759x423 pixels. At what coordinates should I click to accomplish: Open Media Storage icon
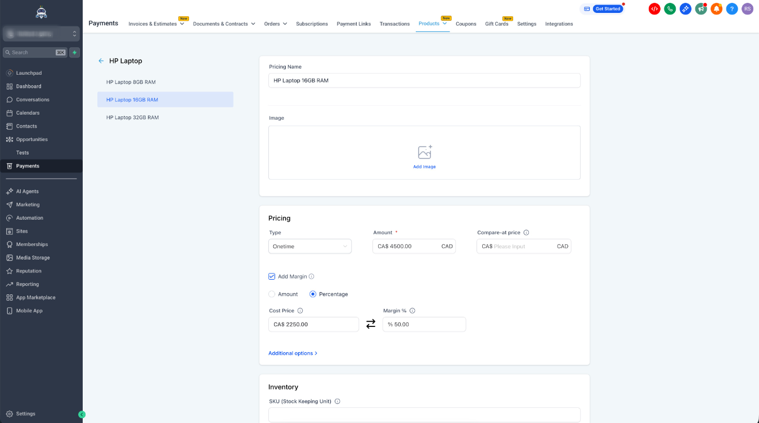(x=10, y=258)
